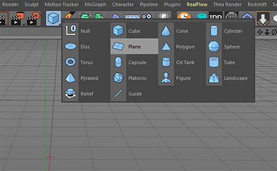The width and height of the screenshot is (277, 171).
Task: Open the Plugins menu
Action: click(172, 5)
